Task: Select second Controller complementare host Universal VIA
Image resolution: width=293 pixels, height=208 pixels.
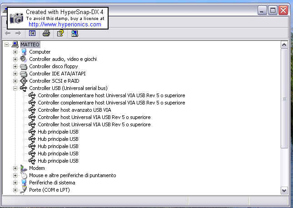Action: click(111, 103)
